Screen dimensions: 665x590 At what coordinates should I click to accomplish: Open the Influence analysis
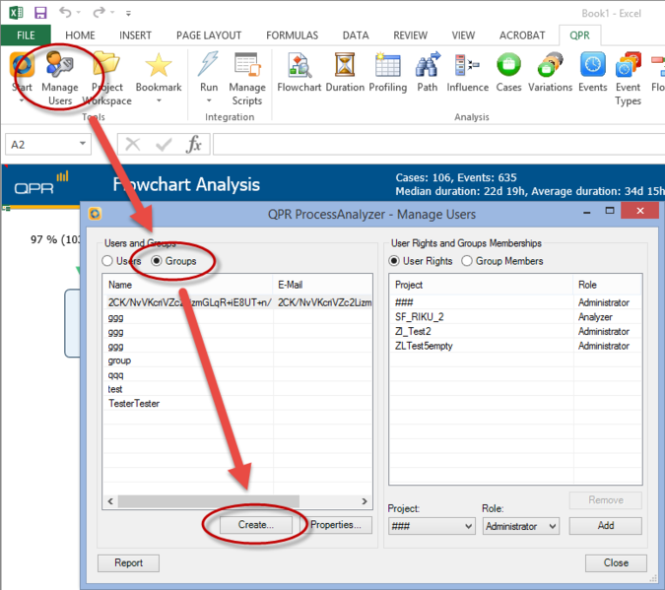pyautogui.click(x=467, y=72)
